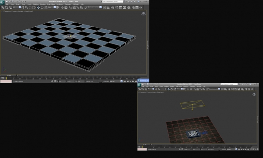This screenshot has height=158, width=263.
Task: Activate Select and Move in bottom-right window
Action: point(168,89)
